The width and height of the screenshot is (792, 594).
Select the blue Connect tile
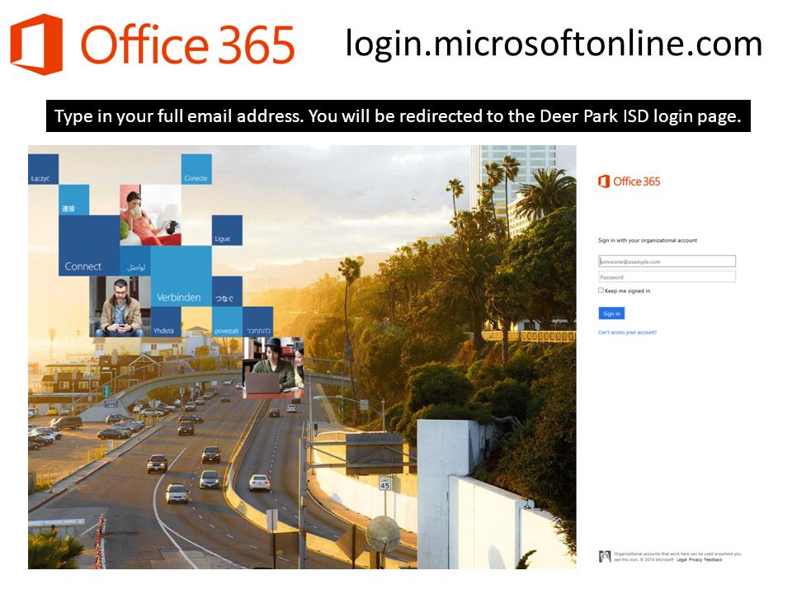click(89, 246)
